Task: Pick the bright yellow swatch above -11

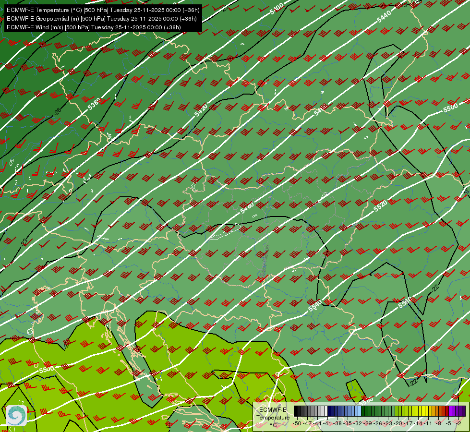Action: [x=427, y=411]
